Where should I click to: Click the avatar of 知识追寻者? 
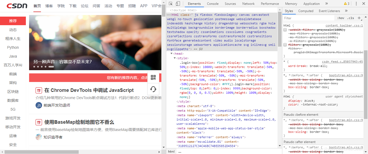pos(39,137)
